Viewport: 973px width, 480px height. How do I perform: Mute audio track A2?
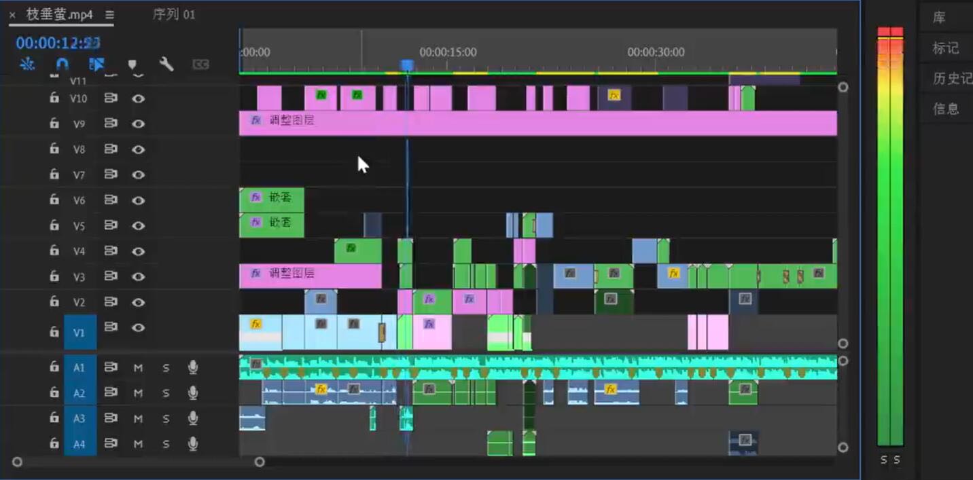point(138,392)
